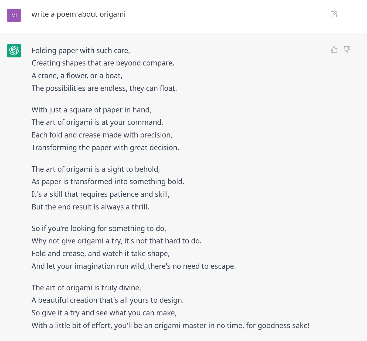Screen dimensions: 367x341
Task: Click the line "So give it a try and see what you can make,"
Action: click(104, 313)
